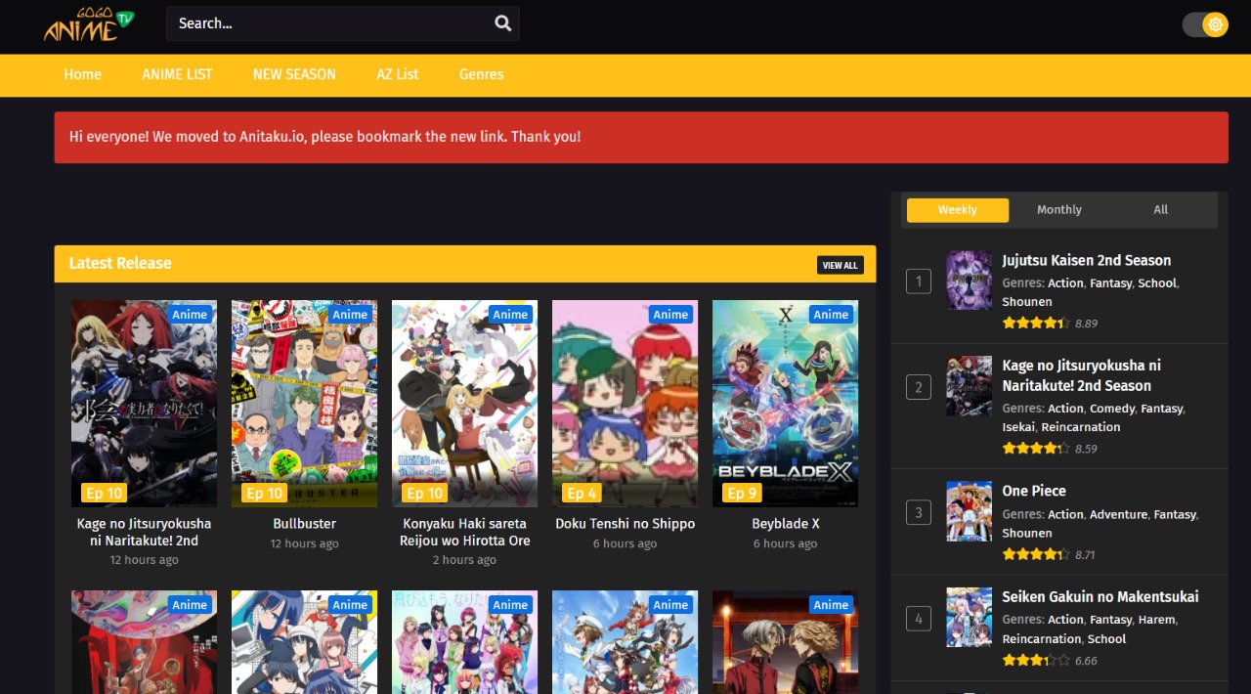Open the Home menu item
This screenshot has height=694, width=1251.
click(82, 74)
